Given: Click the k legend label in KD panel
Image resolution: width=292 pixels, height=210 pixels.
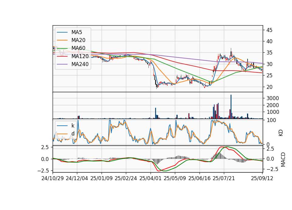Looking at the screenshot, I should pyautogui.click(x=73, y=126).
